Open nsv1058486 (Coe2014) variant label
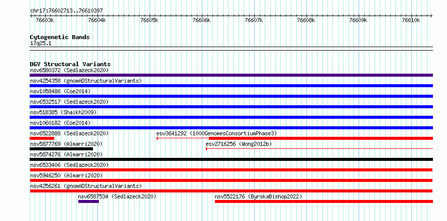 (60, 91)
